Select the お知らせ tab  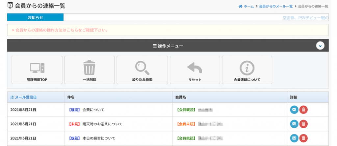point(35,17)
